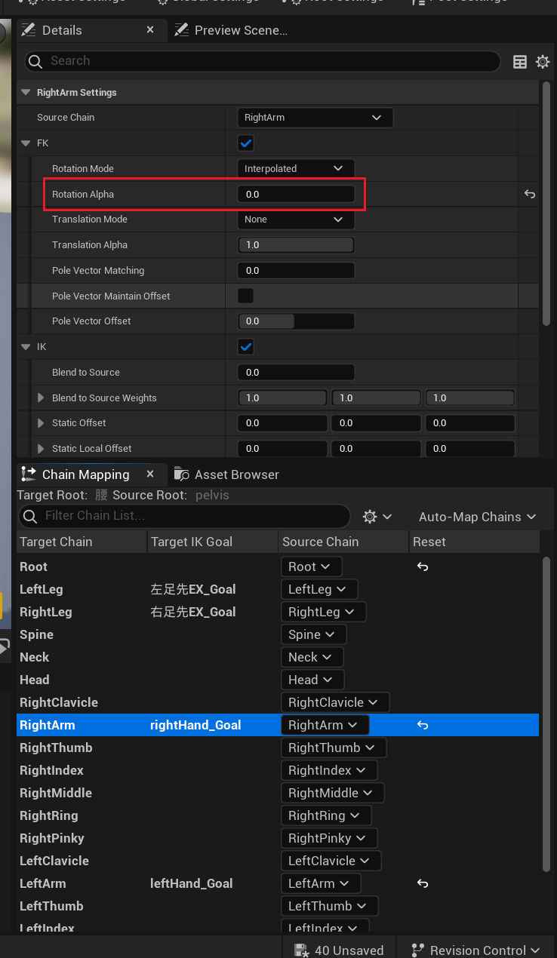Collapse the RightArm Settings section
The image size is (557, 958).
(x=26, y=92)
